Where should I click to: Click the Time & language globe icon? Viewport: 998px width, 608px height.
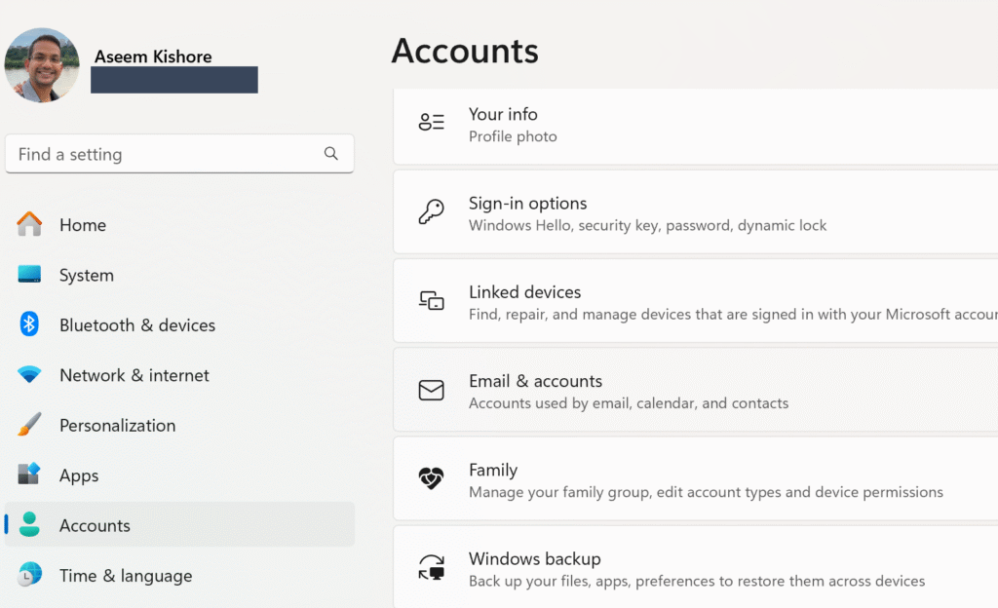[x=29, y=575]
